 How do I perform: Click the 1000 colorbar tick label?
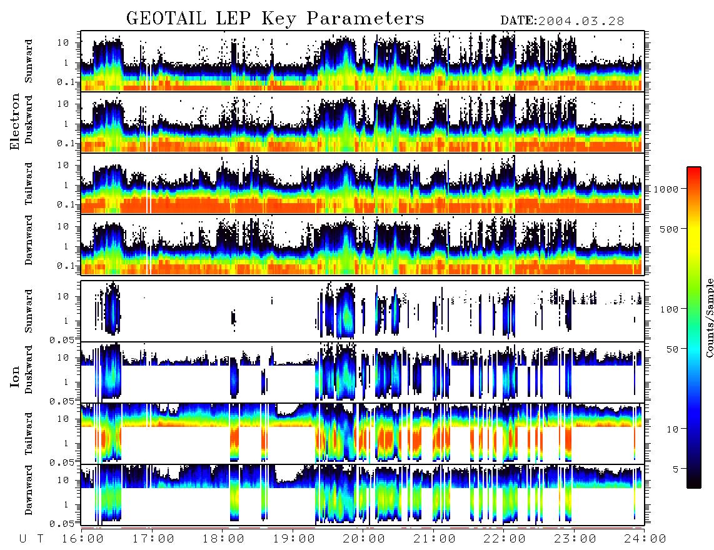point(666,189)
